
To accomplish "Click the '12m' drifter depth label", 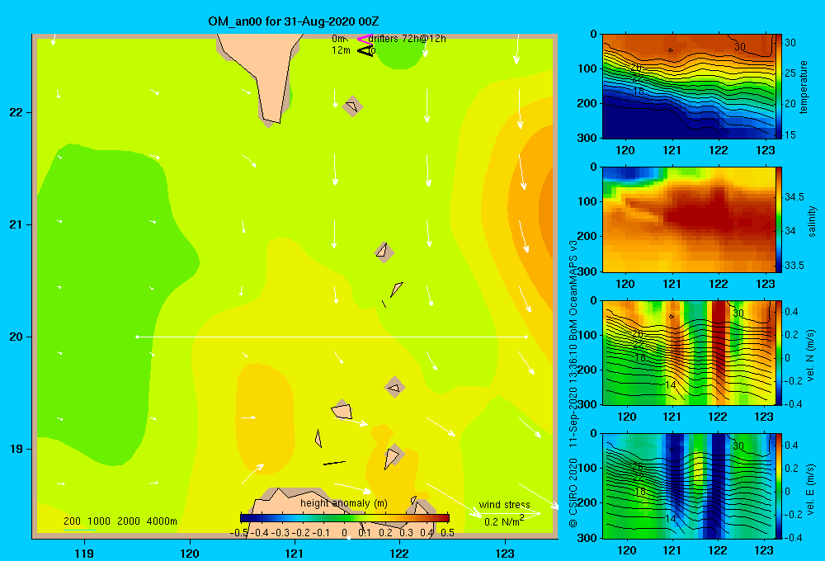I will coord(341,50).
